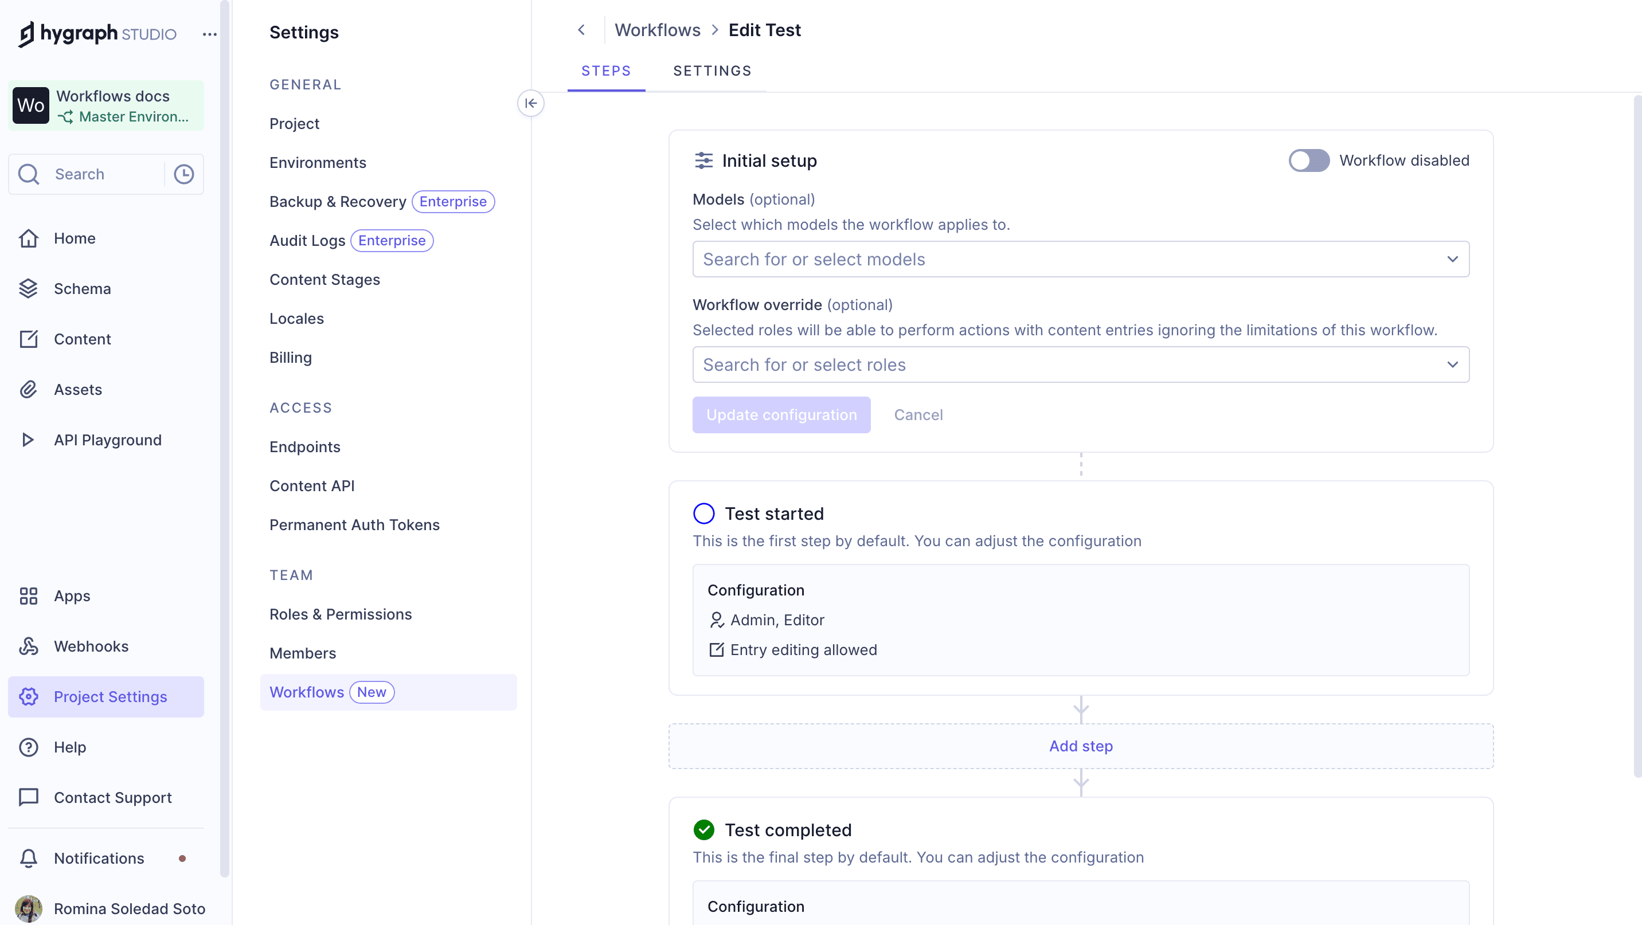The image size is (1642, 925).
Task: Collapse settings panel with arrow icon
Action: pyautogui.click(x=530, y=103)
